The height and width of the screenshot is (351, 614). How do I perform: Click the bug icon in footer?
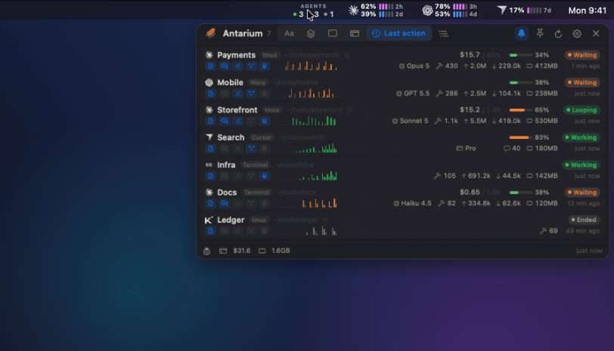[206, 251]
